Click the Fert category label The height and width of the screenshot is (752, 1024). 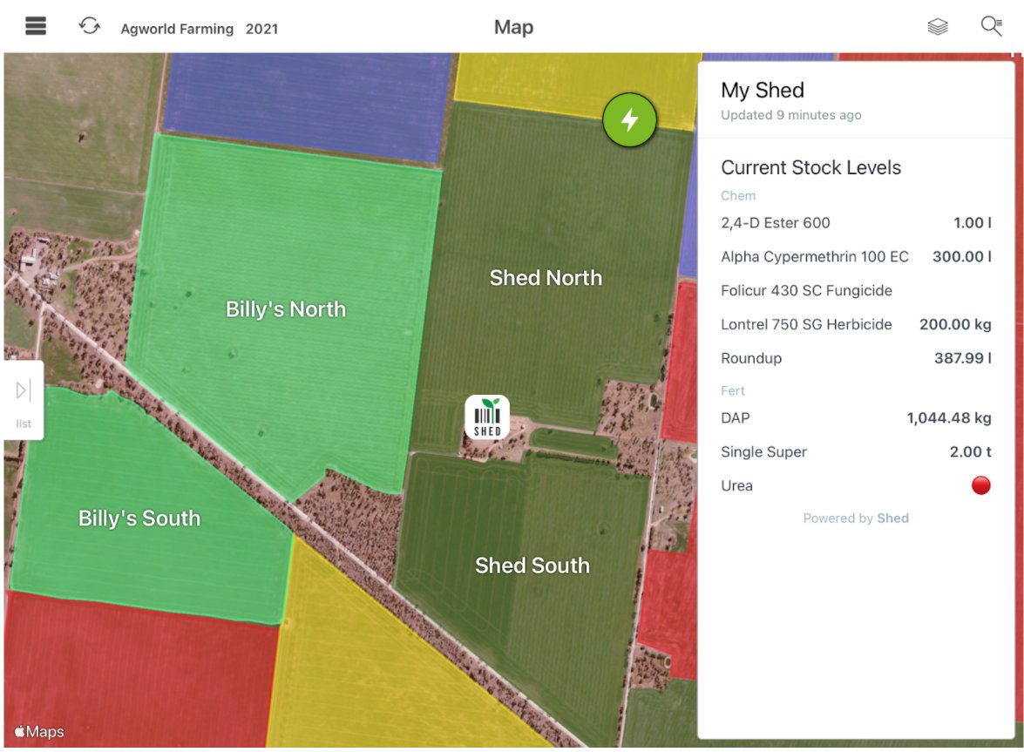(x=733, y=391)
